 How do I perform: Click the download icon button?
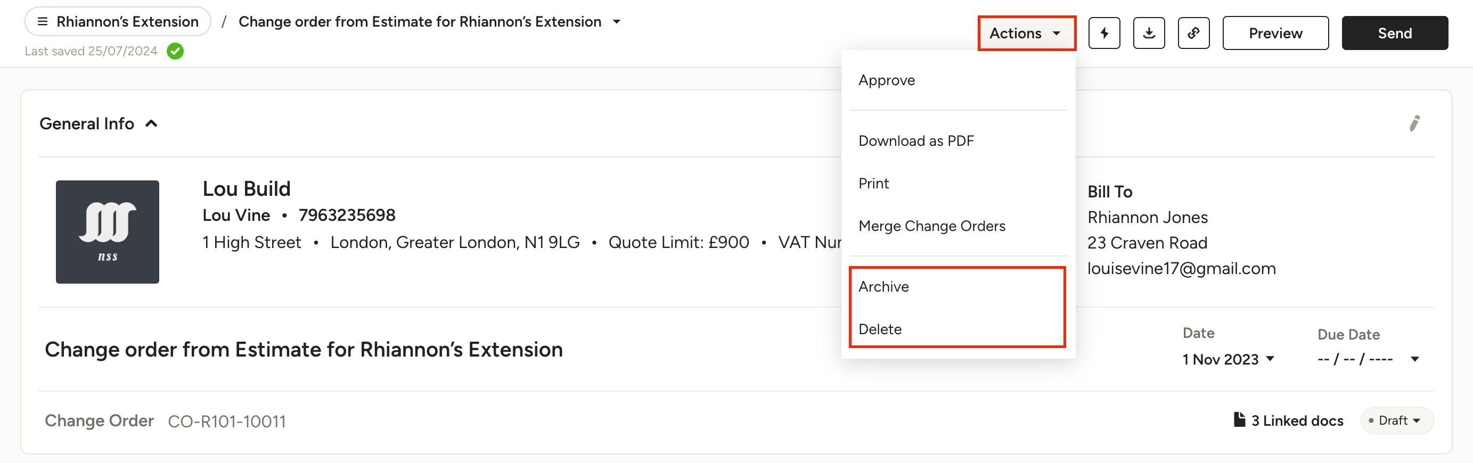(1149, 33)
